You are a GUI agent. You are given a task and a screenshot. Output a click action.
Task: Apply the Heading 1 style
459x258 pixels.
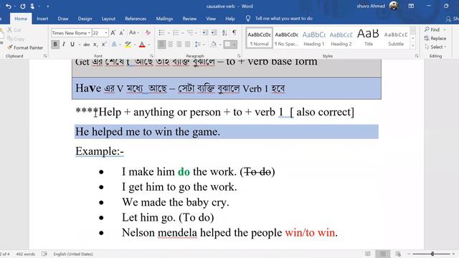point(314,38)
